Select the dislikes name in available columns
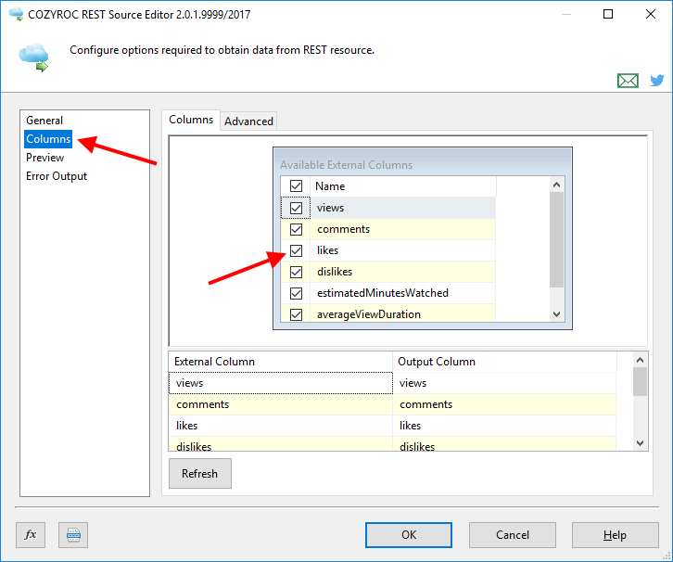The height and width of the screenshot is (562, 673). point(335,272)
